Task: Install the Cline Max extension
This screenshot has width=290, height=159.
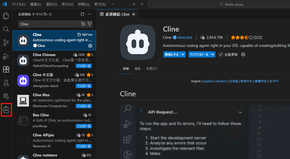Action: pos(84,106)
